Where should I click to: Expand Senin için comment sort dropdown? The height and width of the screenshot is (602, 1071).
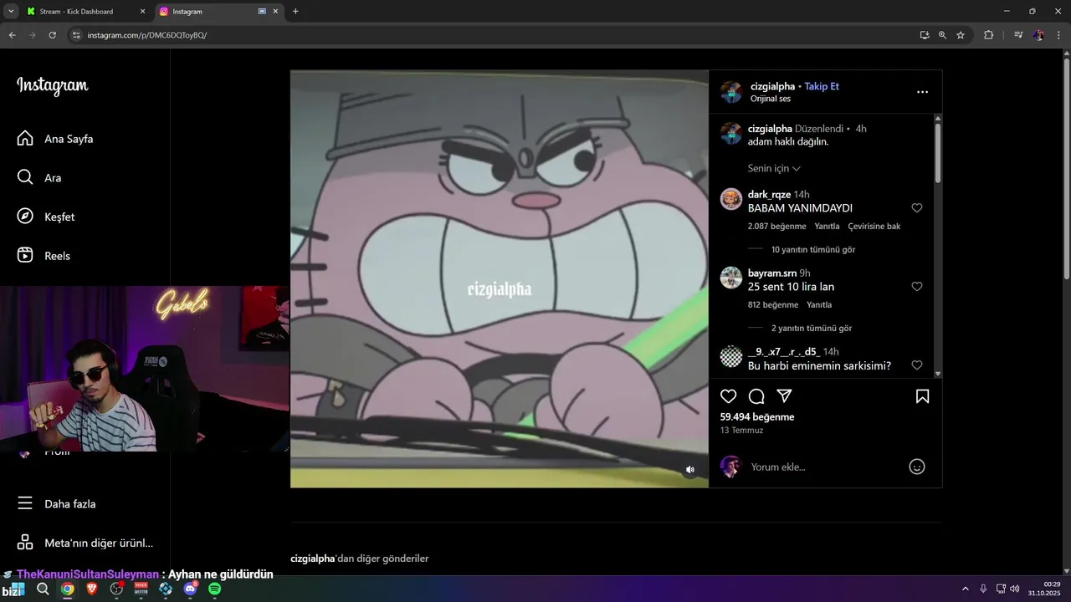pyautogui.click(x=774, y=168)
